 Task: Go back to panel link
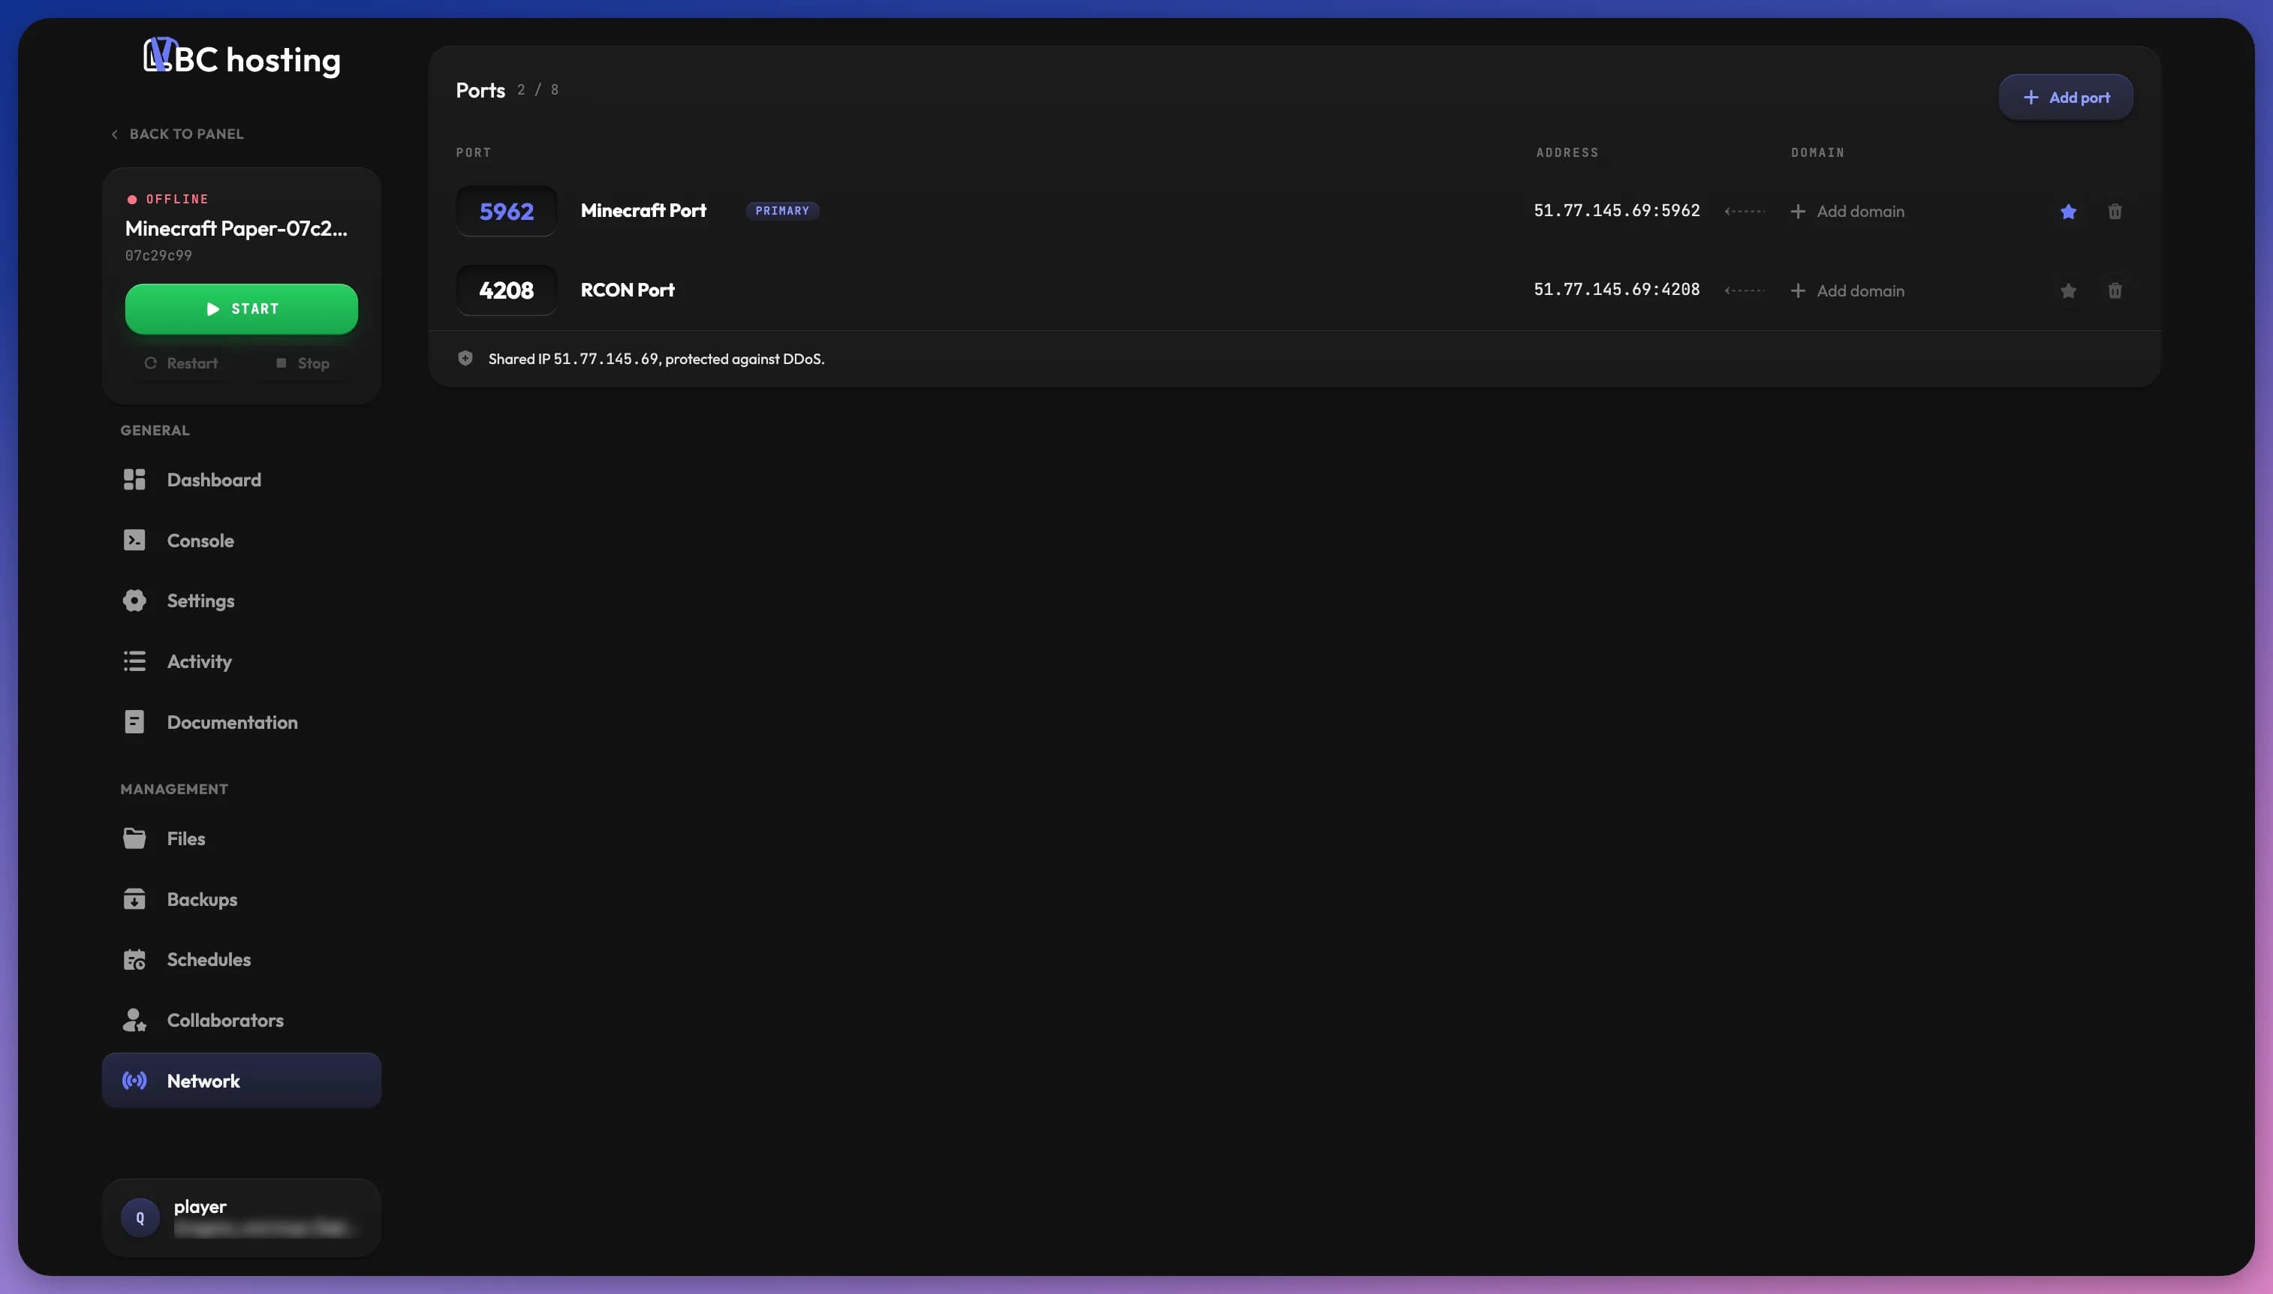[x=177, y=134]
